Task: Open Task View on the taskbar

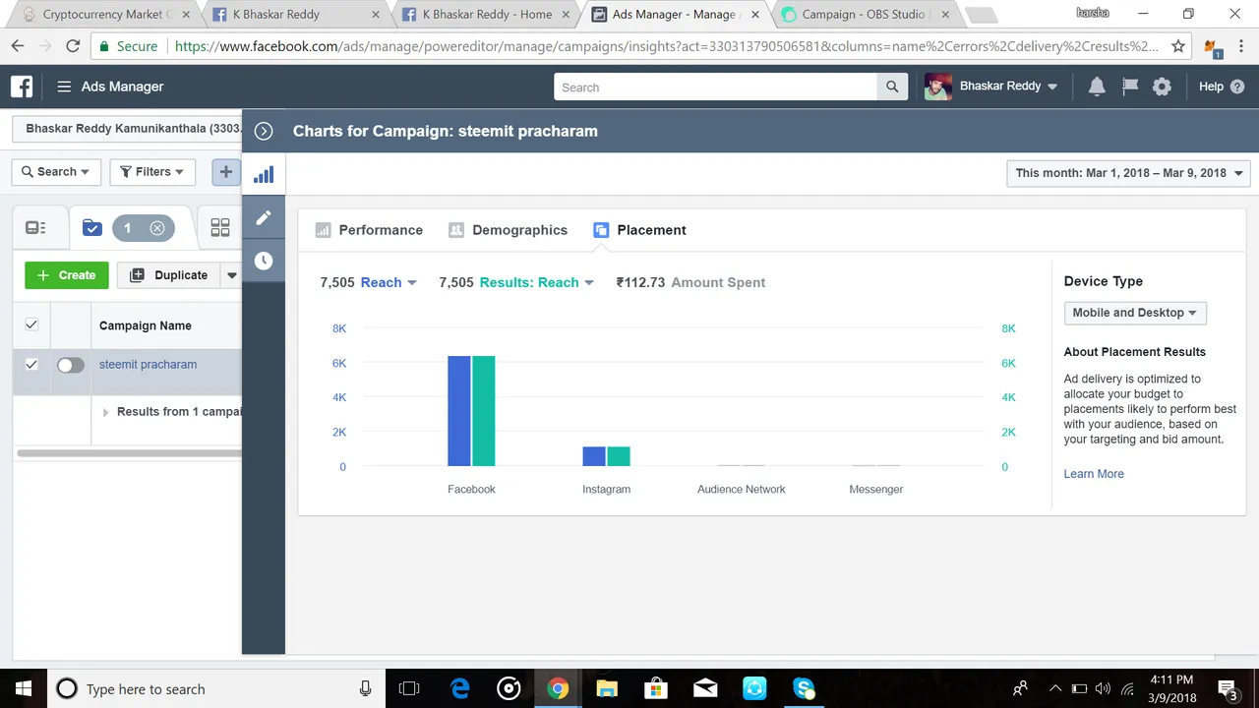Action: click(x=409, y=688)
